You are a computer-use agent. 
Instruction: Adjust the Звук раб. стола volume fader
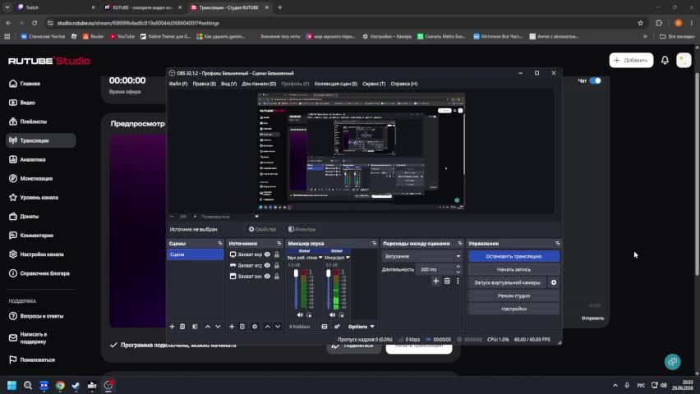click(x=296, y=273)
